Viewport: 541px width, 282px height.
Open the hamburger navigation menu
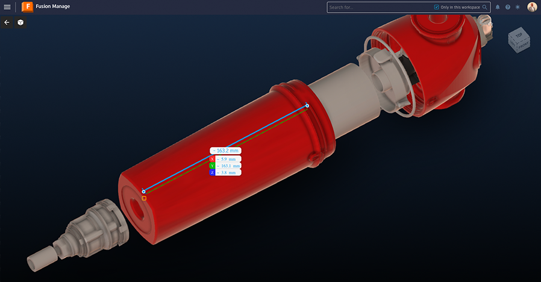[x=7, y=7]
